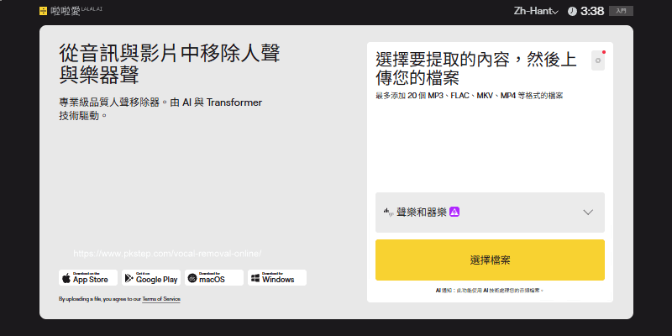672x336 pixels.
Task: Click the round macOS icon in macOS badge
Action: (x=193, y=278)
